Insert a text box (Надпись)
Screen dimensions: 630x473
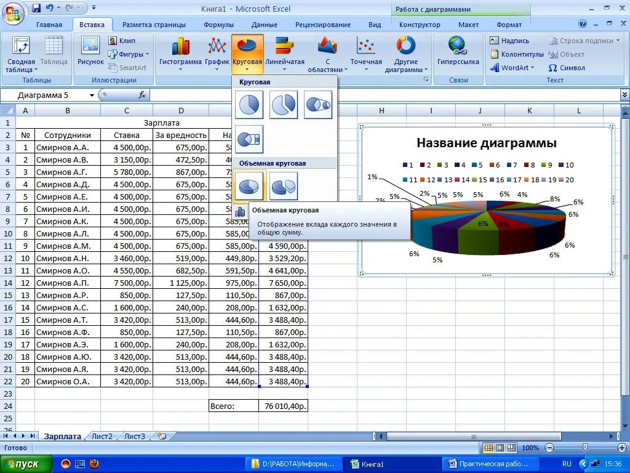tap(509, 41)
